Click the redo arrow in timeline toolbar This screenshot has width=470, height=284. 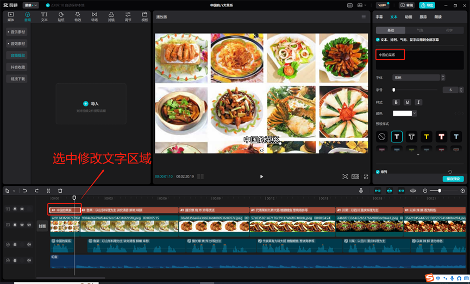(36, 191)
